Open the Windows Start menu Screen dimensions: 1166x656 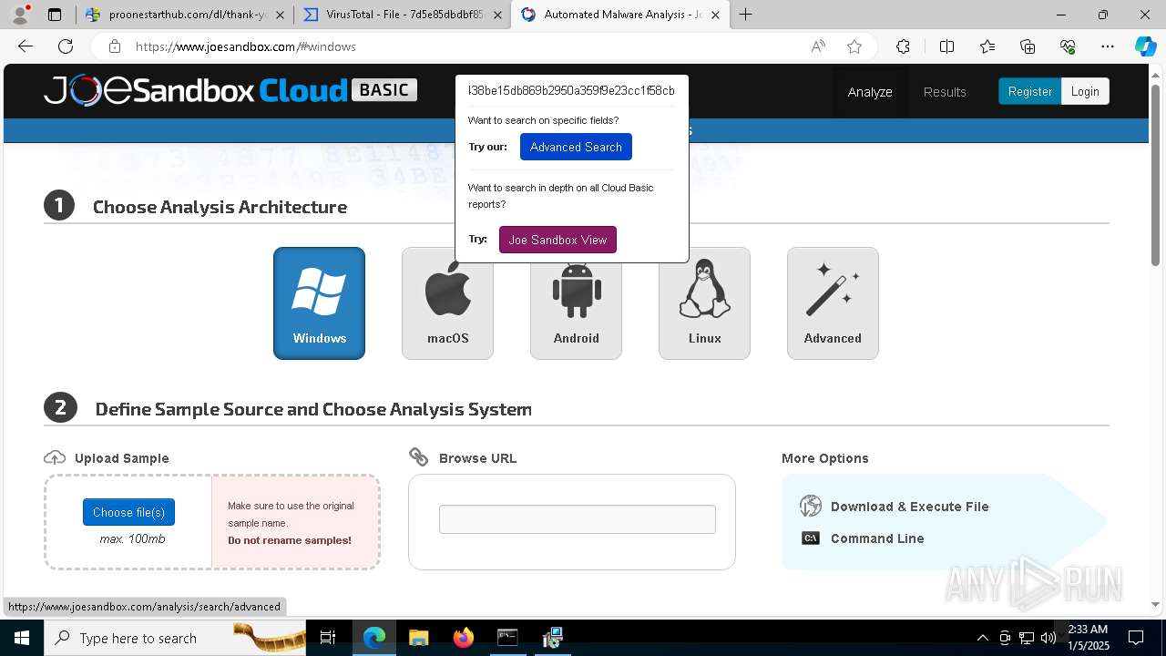click(x=22, y=638)
